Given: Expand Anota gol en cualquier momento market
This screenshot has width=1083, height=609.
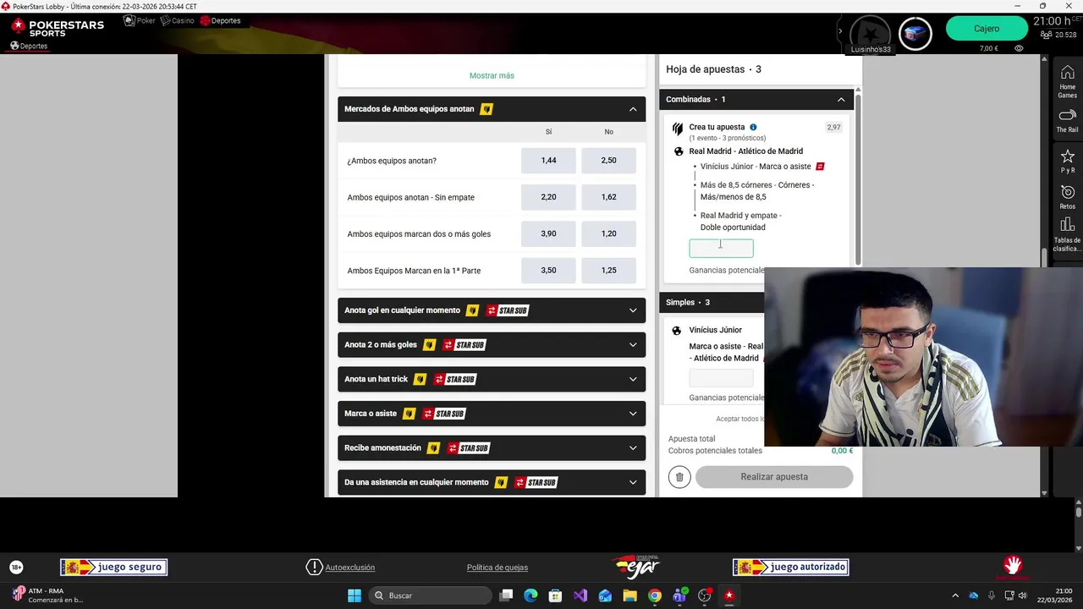Looking at the screenshot, I should pyautogui.click(x=492, y=310).
